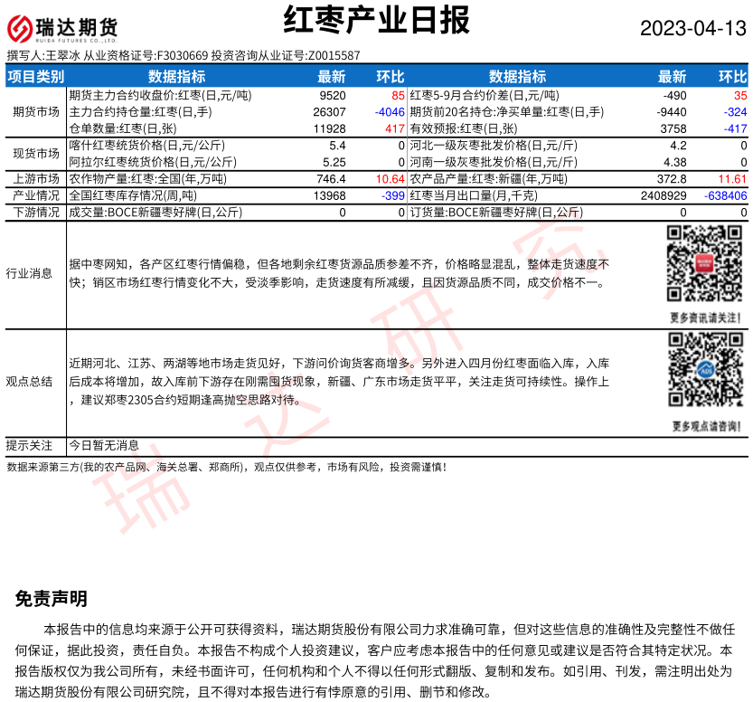The image size is (753, 702).
Task: Click the QR code beside 行业消息
Action: click(704, 263)
